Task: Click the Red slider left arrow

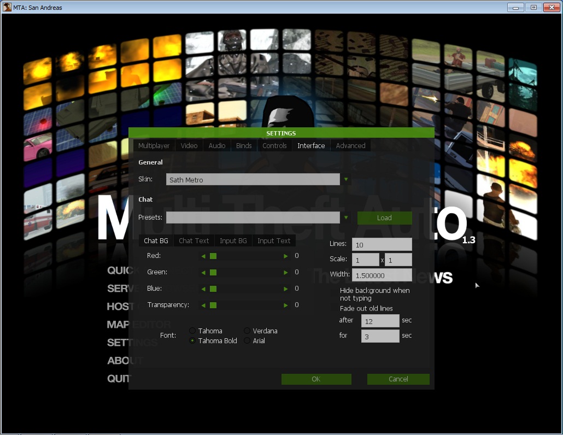Action: point(203,256)
